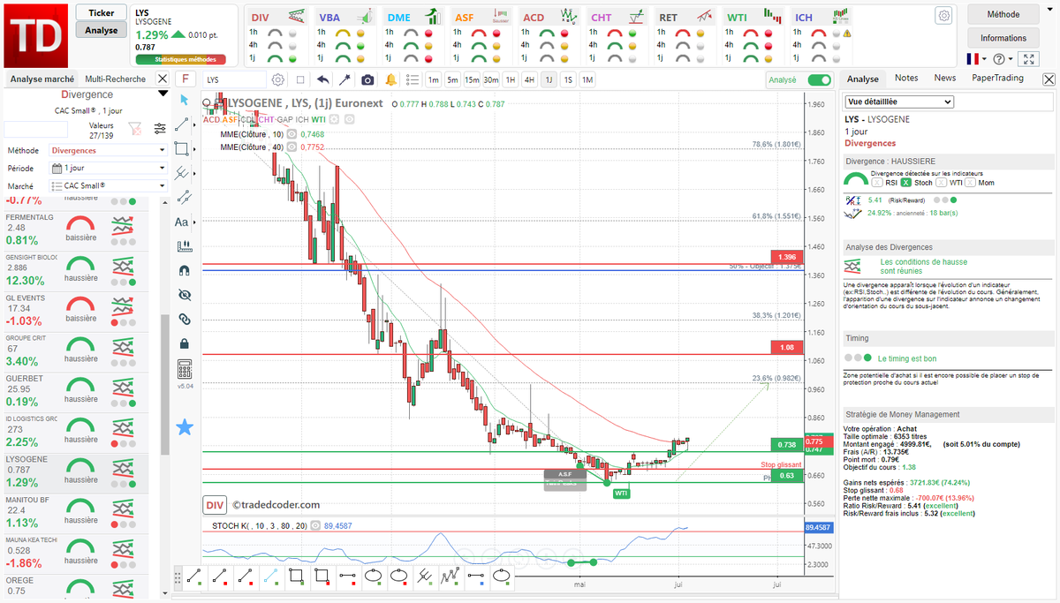Click the Analyse button at top left
The height and width of the screenshot is (603, 1060).
coord(102,30)
